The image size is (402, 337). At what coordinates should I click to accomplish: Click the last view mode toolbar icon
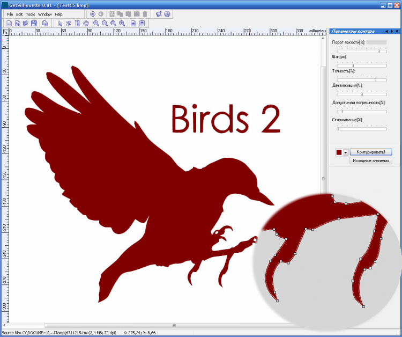142,24
